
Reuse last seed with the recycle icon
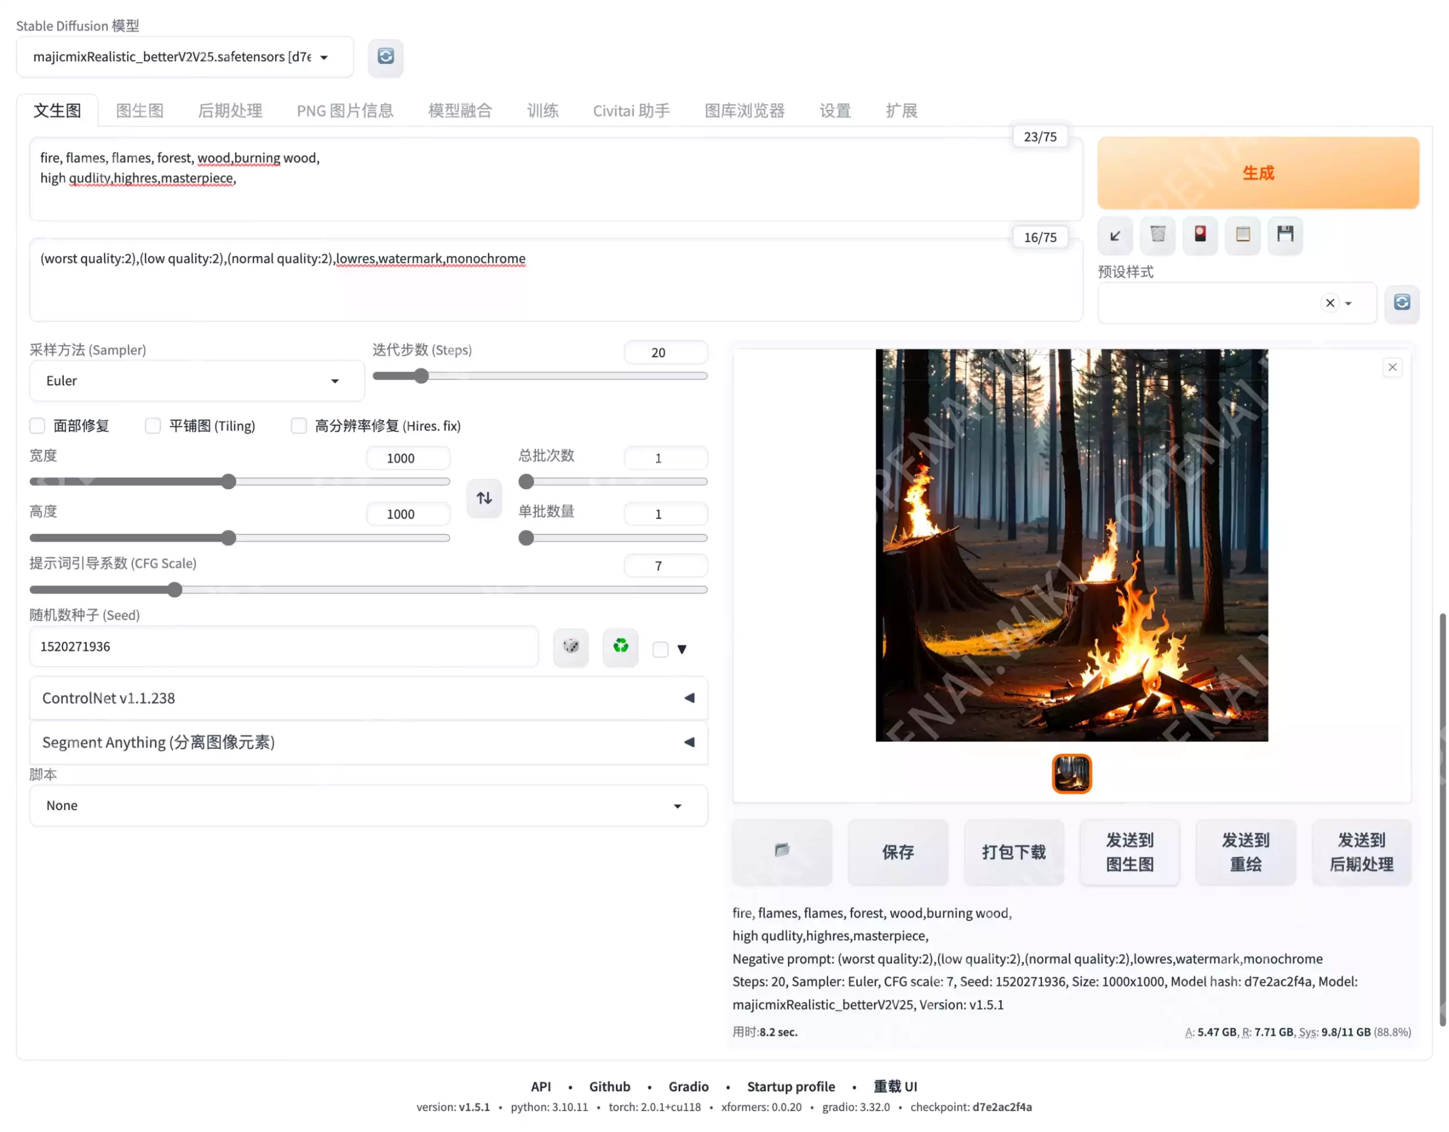620,646
